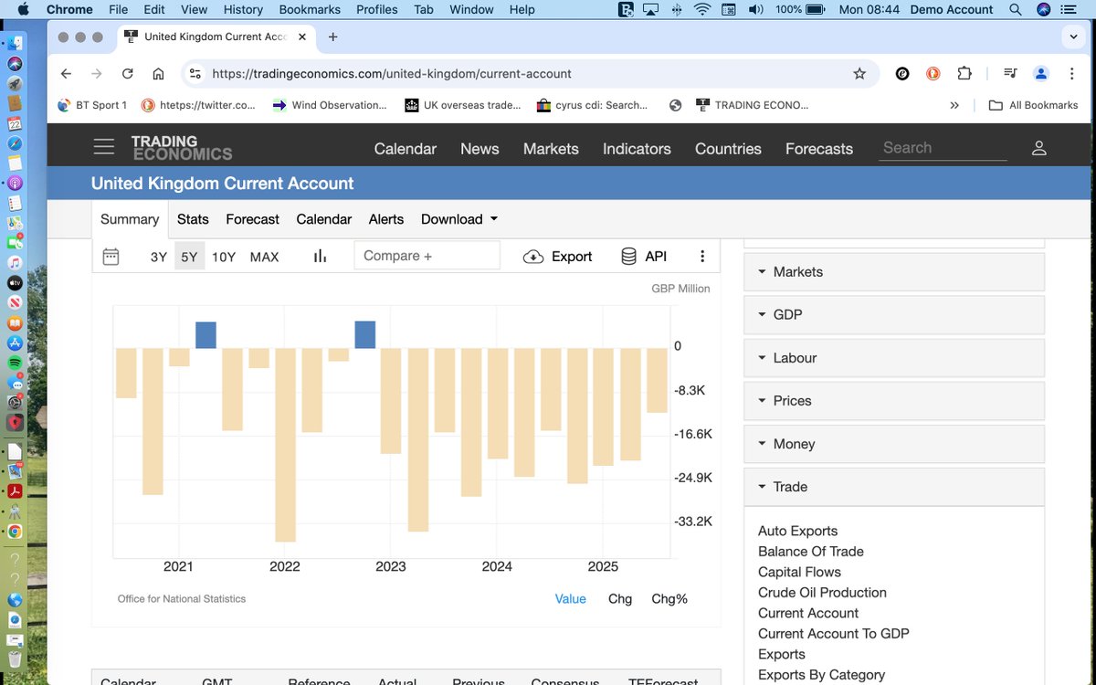Open Chrome profile avatar icon
Image resolution: width=1096 pixels, height=685 pixels.
tap(1040, 74)
